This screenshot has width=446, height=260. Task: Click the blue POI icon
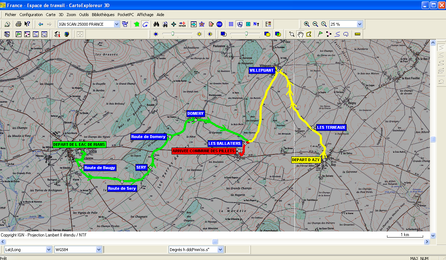point(219,24)
